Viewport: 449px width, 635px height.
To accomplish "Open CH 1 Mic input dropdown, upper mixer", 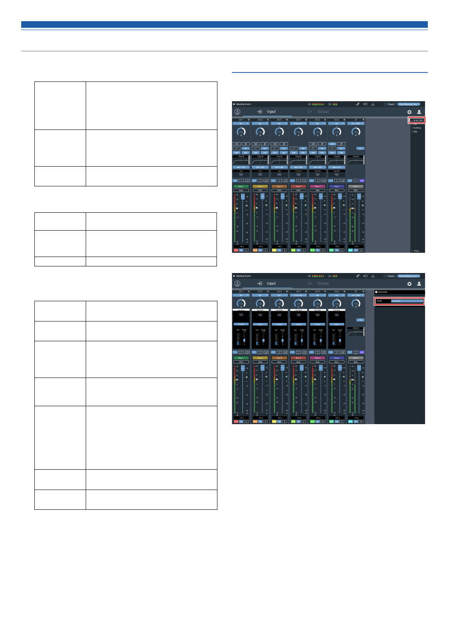I will pyautogui.click(x=241, y=123).
